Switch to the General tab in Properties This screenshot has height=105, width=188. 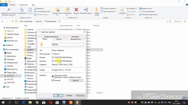45,39
